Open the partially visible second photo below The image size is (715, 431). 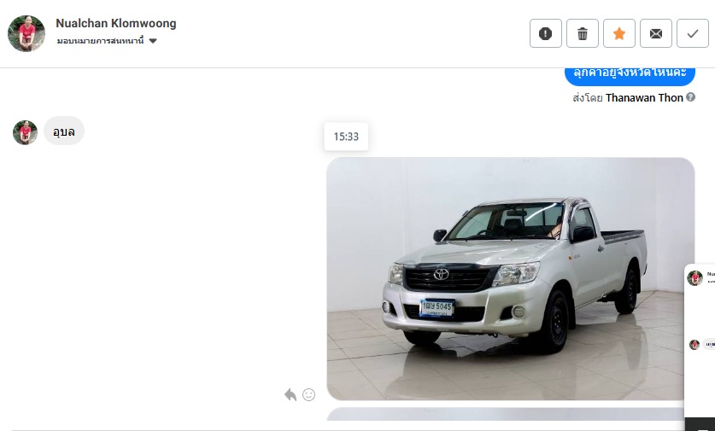click(x=505, y=414)
